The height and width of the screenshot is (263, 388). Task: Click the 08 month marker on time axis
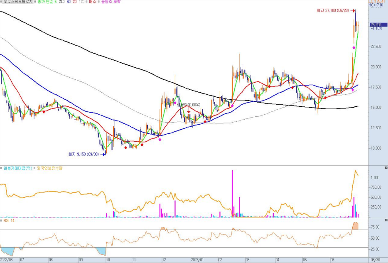(x=51, y=260)
